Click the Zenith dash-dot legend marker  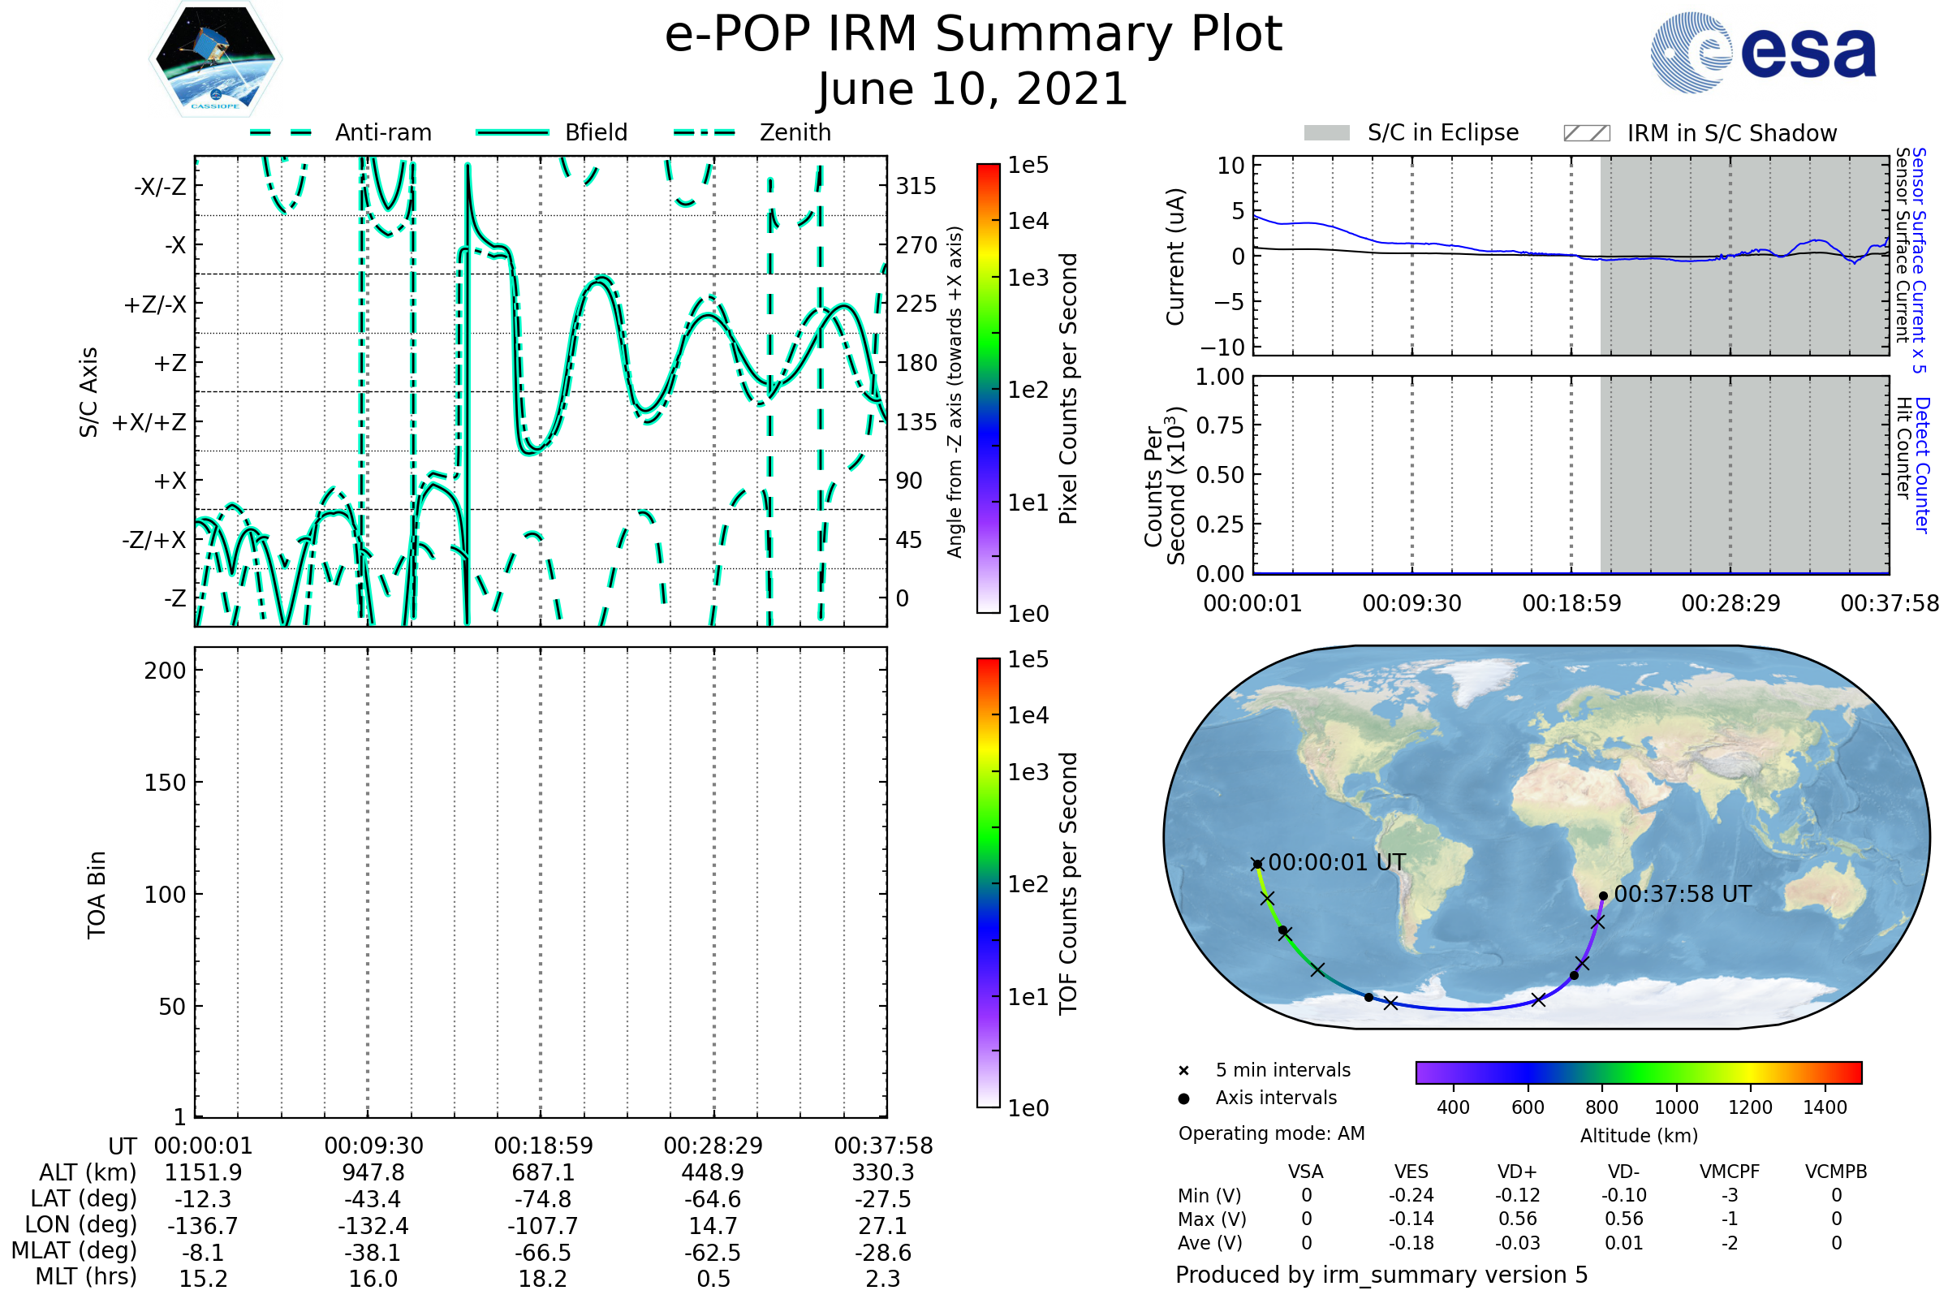[x=705, y=132]
